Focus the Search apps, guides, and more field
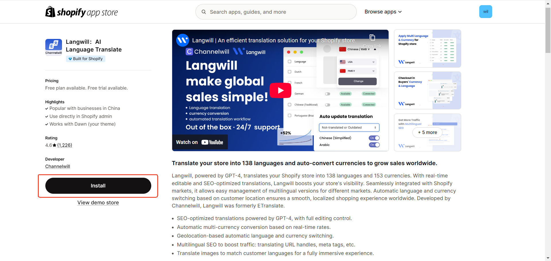 click(x=276, y=12)
